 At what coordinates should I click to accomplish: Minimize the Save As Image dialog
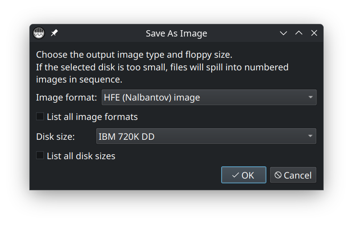(283, 33)
